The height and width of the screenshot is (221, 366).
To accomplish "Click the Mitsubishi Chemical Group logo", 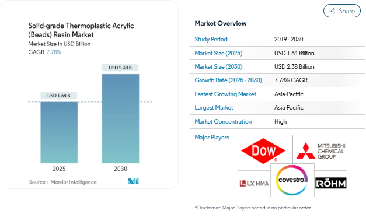I will (320, 151).
